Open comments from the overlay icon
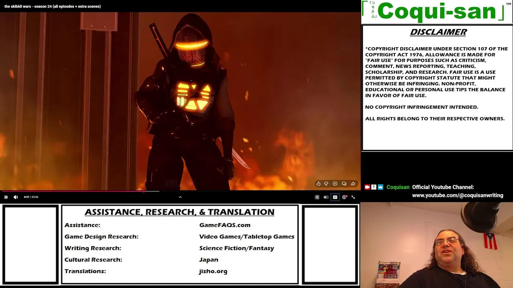The width and height of the screenshot is (513, 288). [x=335, y=184]
